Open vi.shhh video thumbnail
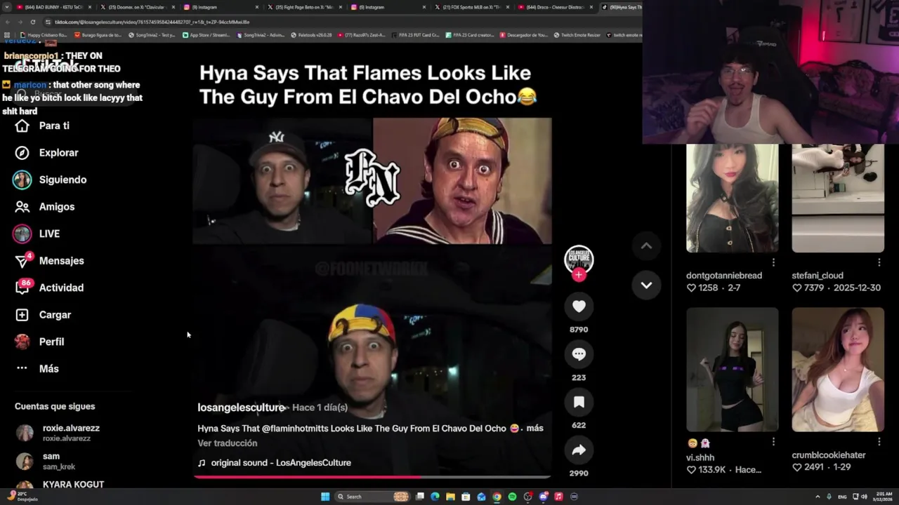 click(x=732, y=370)
